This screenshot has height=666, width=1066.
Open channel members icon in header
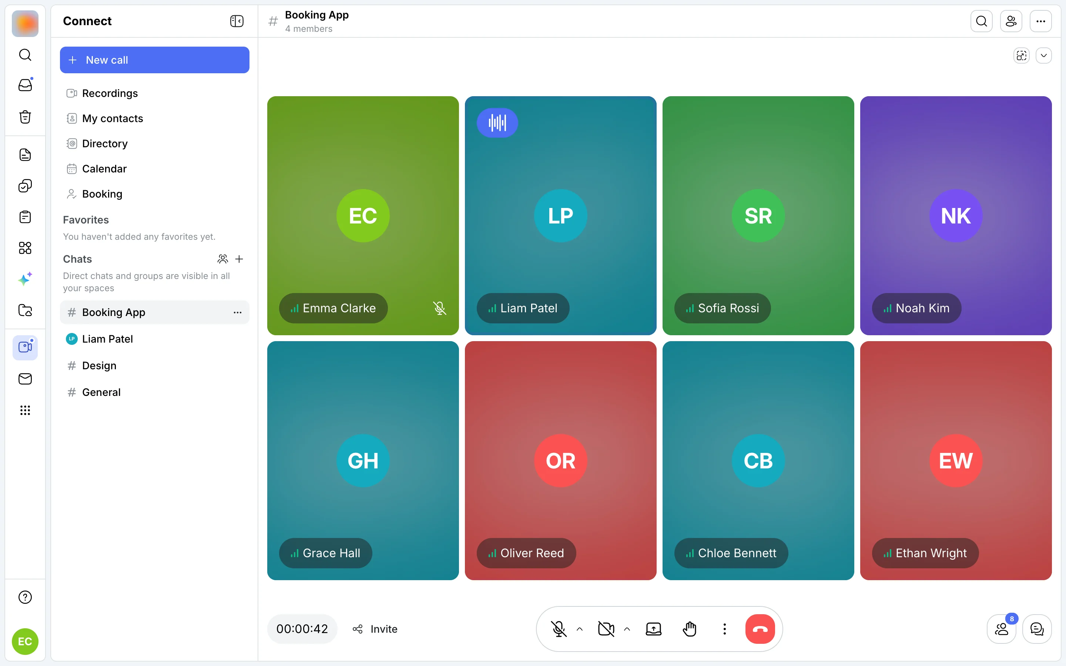tap(1011, 21)
